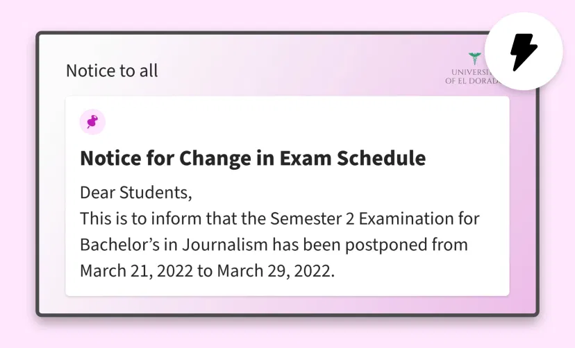
Task: Click the 'March 29, 2022' date text
Action: click(276, 271)
